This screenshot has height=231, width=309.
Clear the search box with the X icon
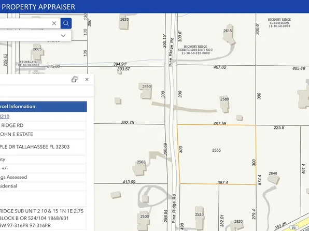54,23
